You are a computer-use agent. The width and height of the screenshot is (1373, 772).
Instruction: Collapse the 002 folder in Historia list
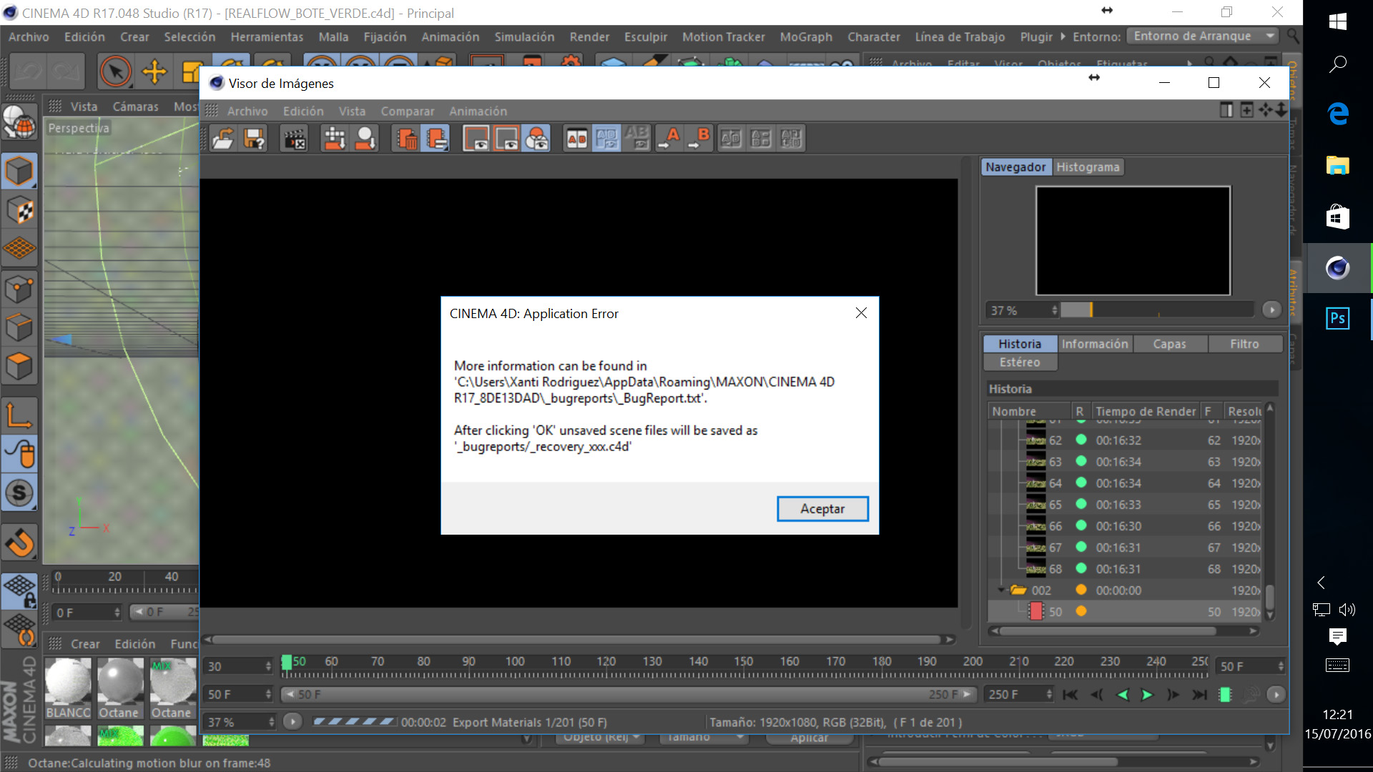[x=1001, y=590]
